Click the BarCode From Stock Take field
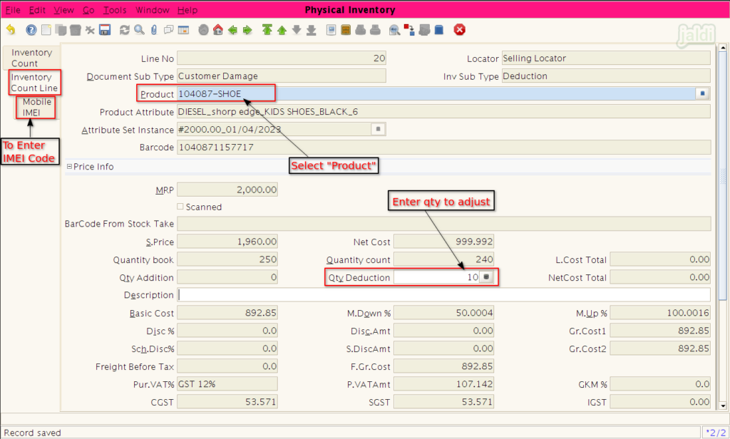The image size is (730, 439). coord(443,224)
